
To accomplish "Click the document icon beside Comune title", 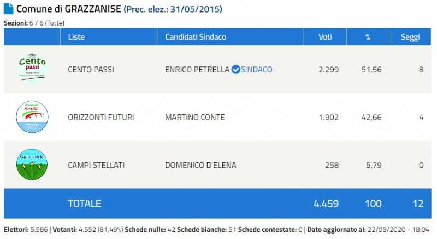I will point(9,9).
